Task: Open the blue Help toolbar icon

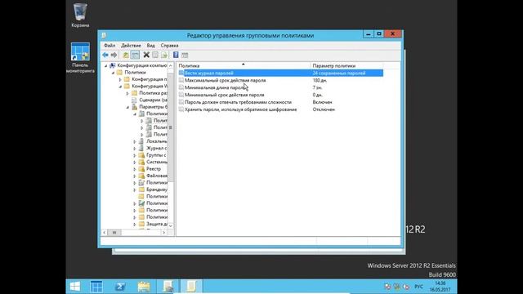Action: pyautogui.click(x=176, y=55)
